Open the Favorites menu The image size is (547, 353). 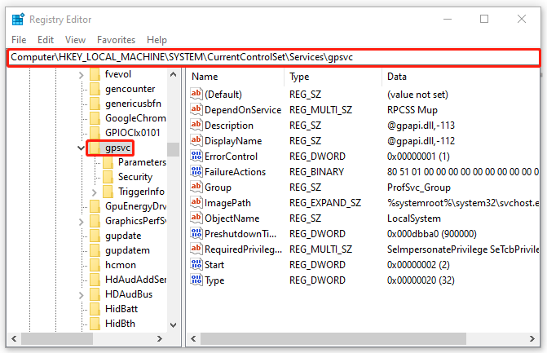point(117,40)
